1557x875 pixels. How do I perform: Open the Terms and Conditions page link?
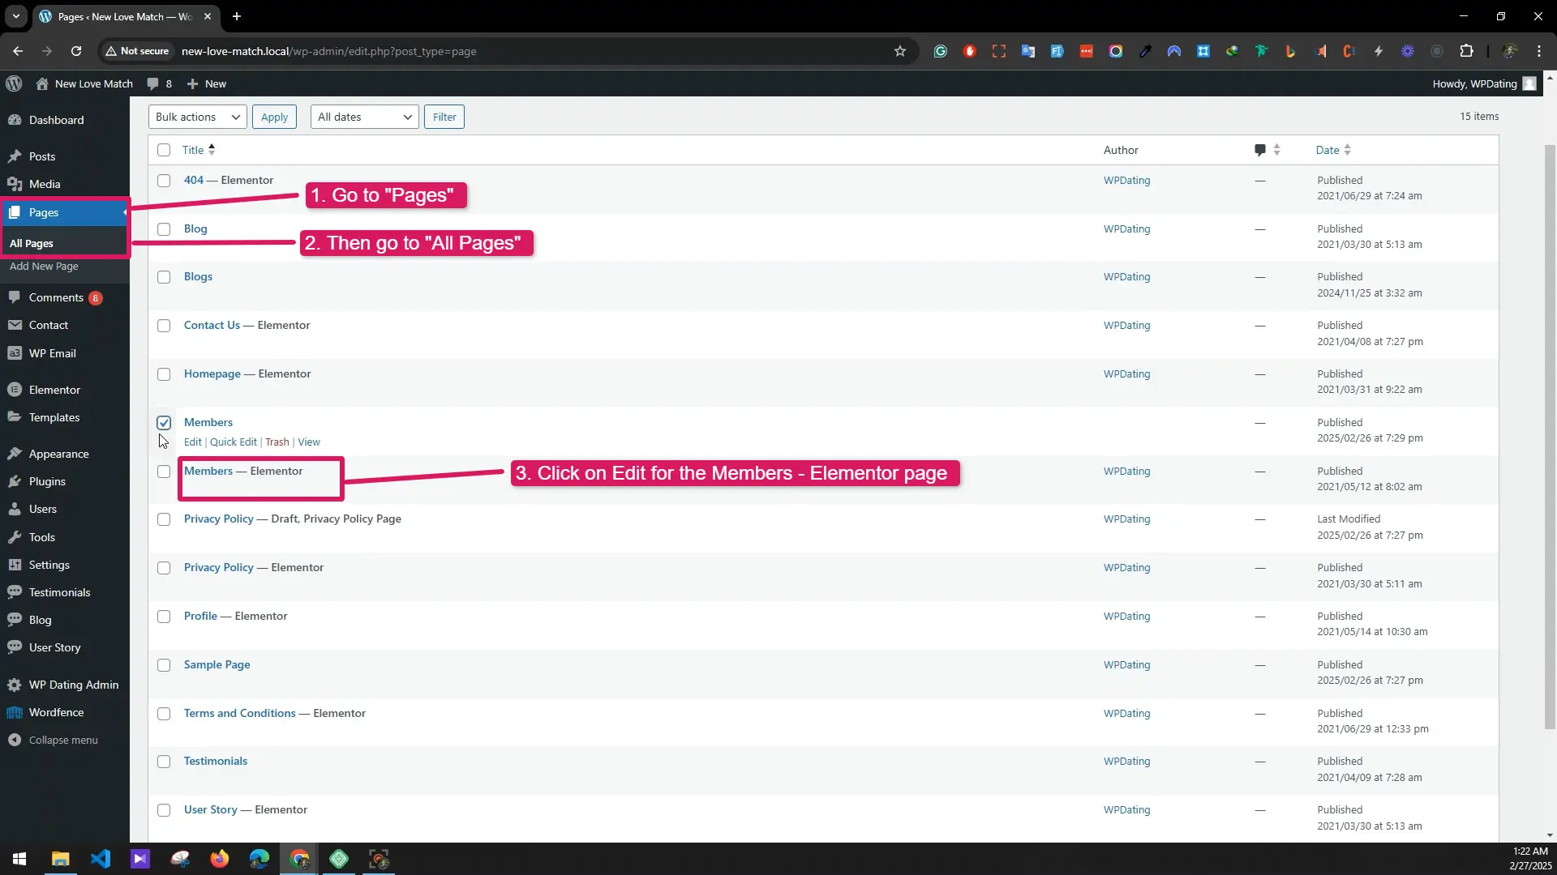click(x=240, y=713)
